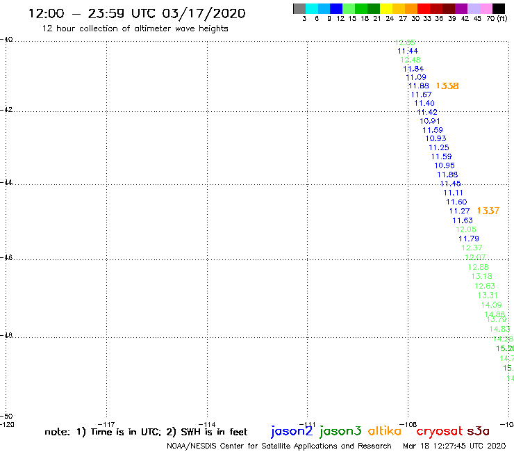The height and width of the screenshot is (452, 514).
Task: Click the wave height value 11.79
Action: point(469,239)
